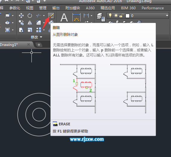Select the Fillet tool
This screenshot has width=171, height=157.
click(x=39, y=23)
